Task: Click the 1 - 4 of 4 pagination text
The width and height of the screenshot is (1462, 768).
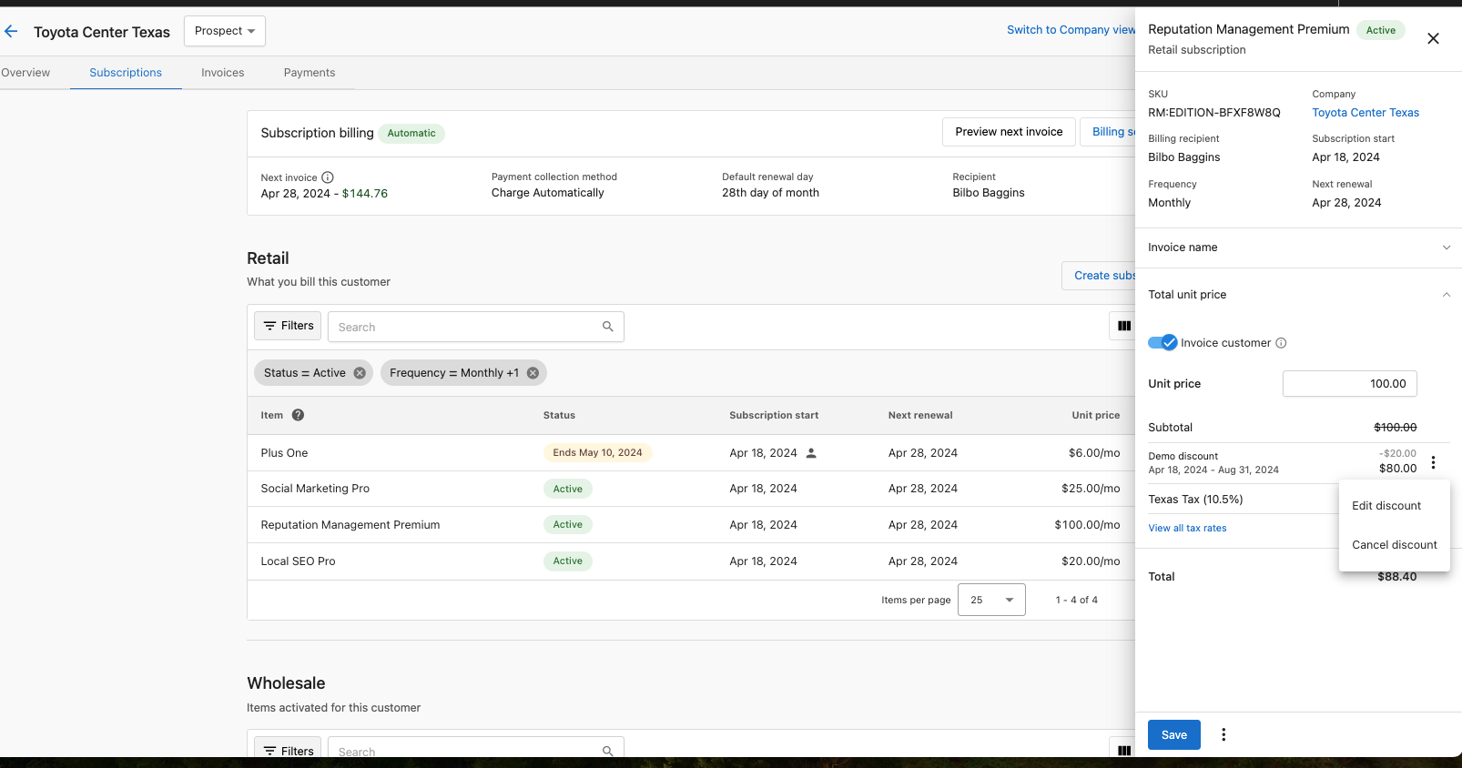Action: [x=1077, y=601]
